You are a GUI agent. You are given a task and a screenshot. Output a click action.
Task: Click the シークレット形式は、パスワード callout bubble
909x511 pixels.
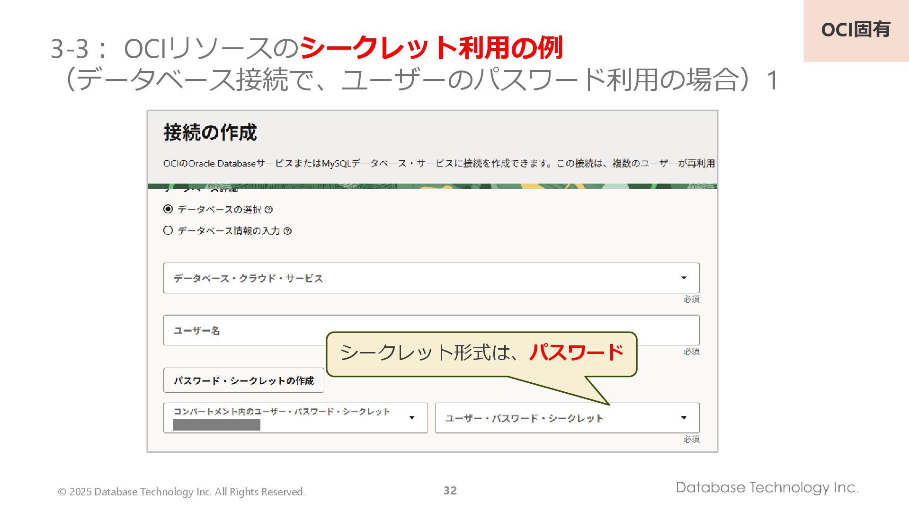pos(481,353)
